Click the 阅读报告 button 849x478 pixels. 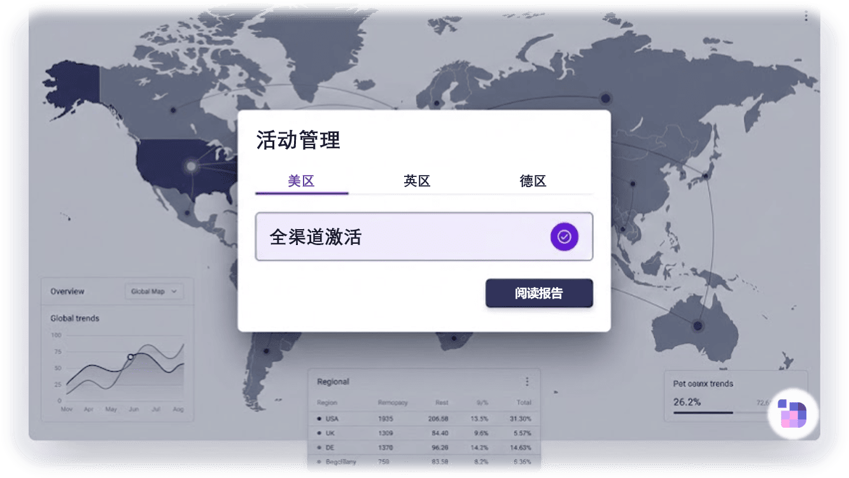pyautogui.click(x=538, y=293)
